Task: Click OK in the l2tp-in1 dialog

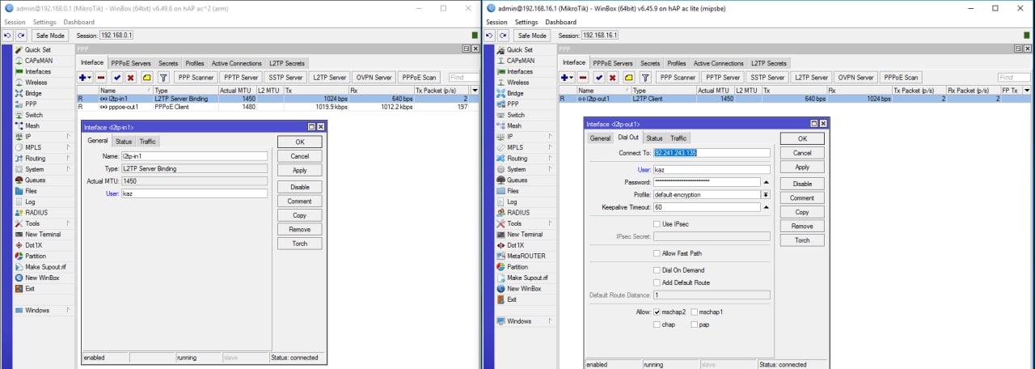Action: coord(300,142)
